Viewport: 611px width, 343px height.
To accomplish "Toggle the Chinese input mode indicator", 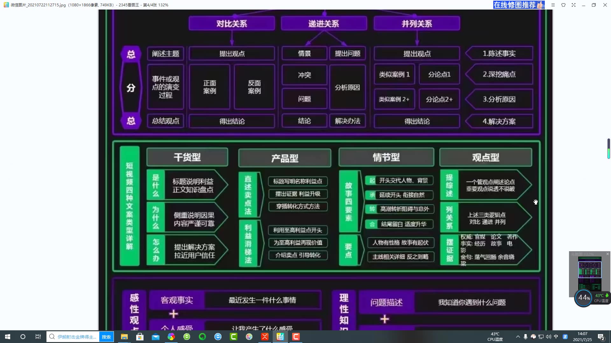I will click(x=556, y=337).
